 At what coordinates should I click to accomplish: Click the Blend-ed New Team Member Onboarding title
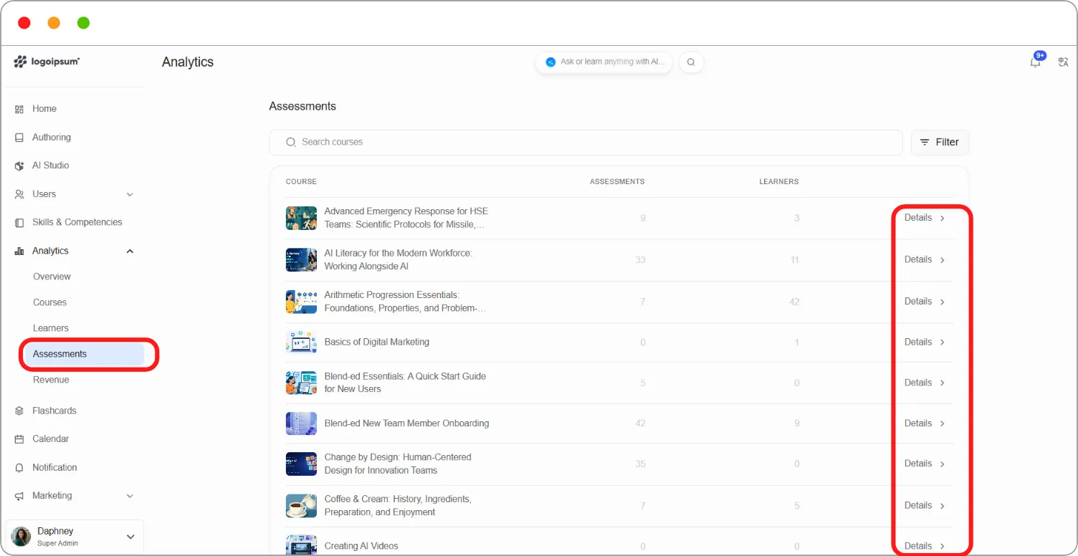coord(406,423)
